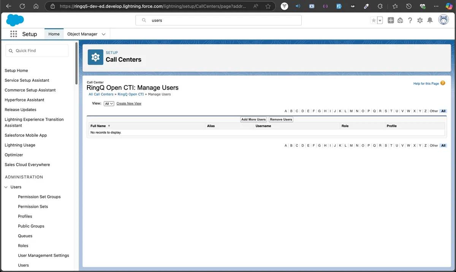Open Browser Essentials heart icon
Image resolution: width=456 pixels, height=272 pixels.
[x=423, y=6]
